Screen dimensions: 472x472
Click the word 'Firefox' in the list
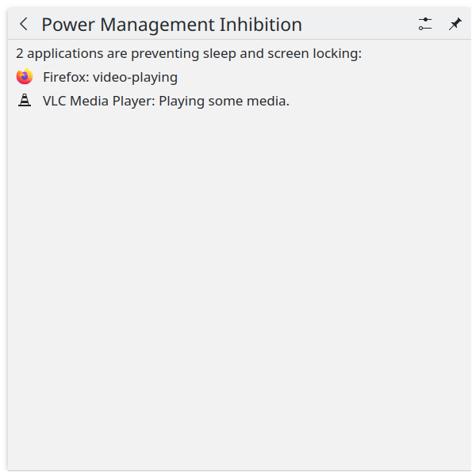point(64,77)
